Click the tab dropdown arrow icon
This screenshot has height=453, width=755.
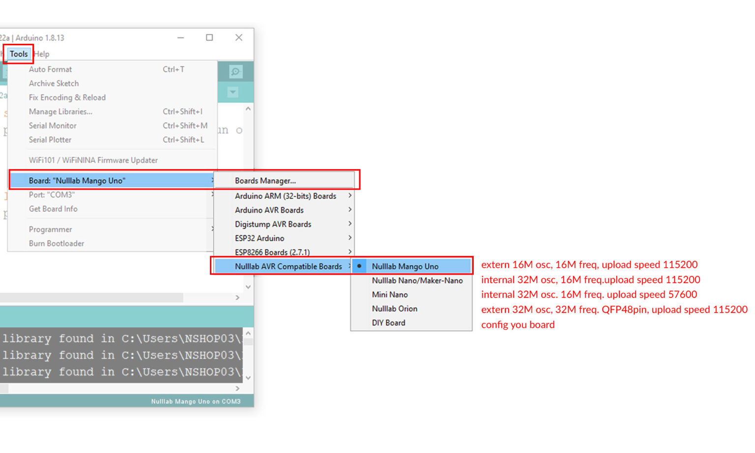tap(233, 92)
